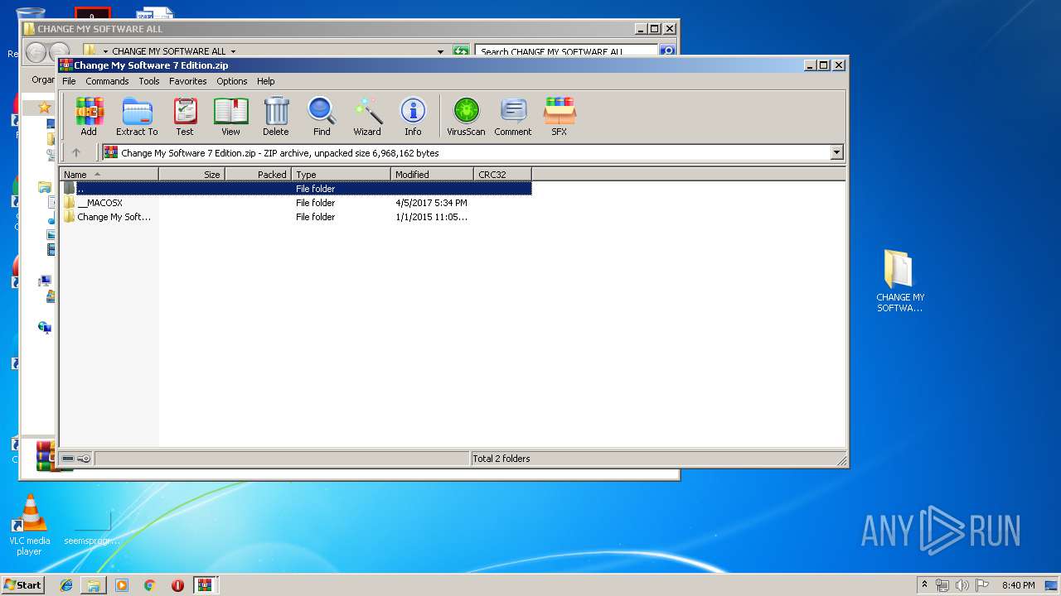Click the Extract To toolbar icon
This screenshot has height=596, width=1061.
[x=137, y=117]
